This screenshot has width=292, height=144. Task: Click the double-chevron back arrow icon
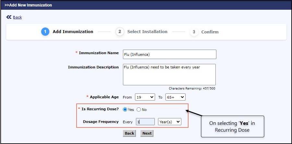coord(9,17)
